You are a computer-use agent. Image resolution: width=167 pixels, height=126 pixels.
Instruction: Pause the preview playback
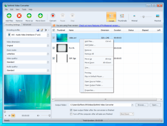9,116
